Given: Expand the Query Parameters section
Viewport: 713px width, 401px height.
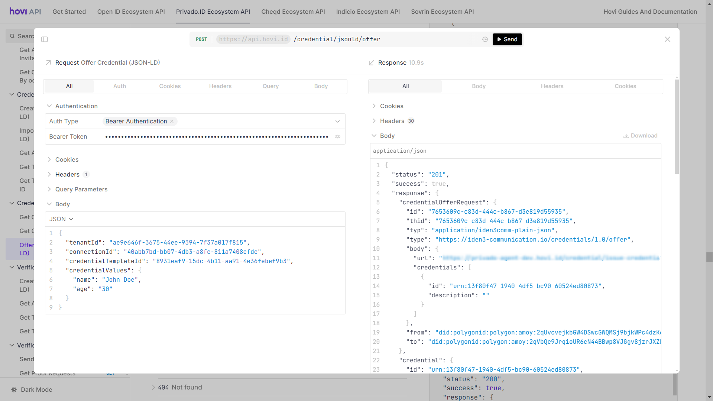Looking at the screenshot, I should pos(81,190).
